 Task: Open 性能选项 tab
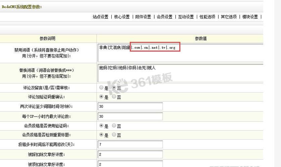207,17
